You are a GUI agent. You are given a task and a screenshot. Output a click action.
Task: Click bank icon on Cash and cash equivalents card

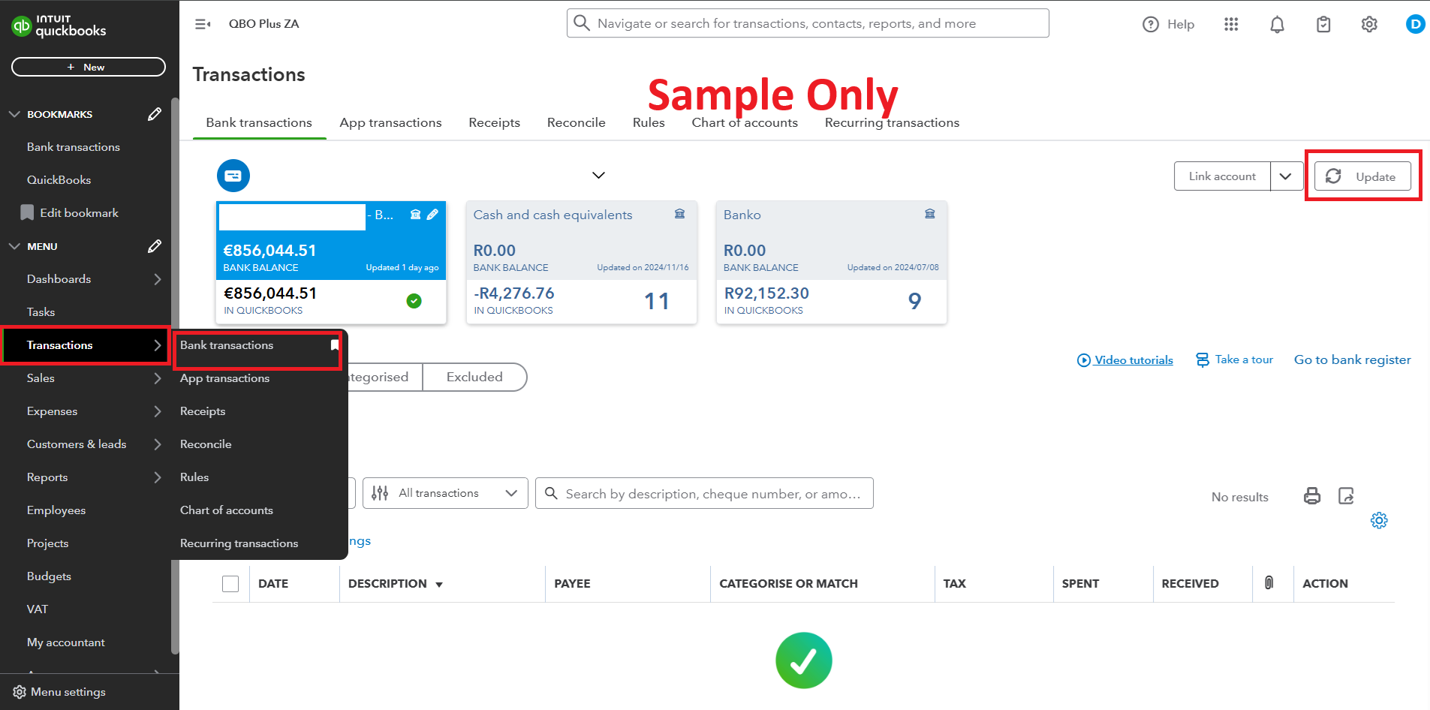(679, 214)
